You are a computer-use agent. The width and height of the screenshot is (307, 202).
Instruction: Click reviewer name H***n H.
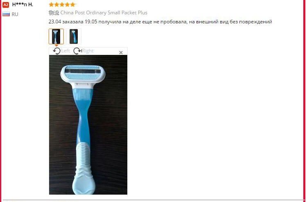click(23, 5)
